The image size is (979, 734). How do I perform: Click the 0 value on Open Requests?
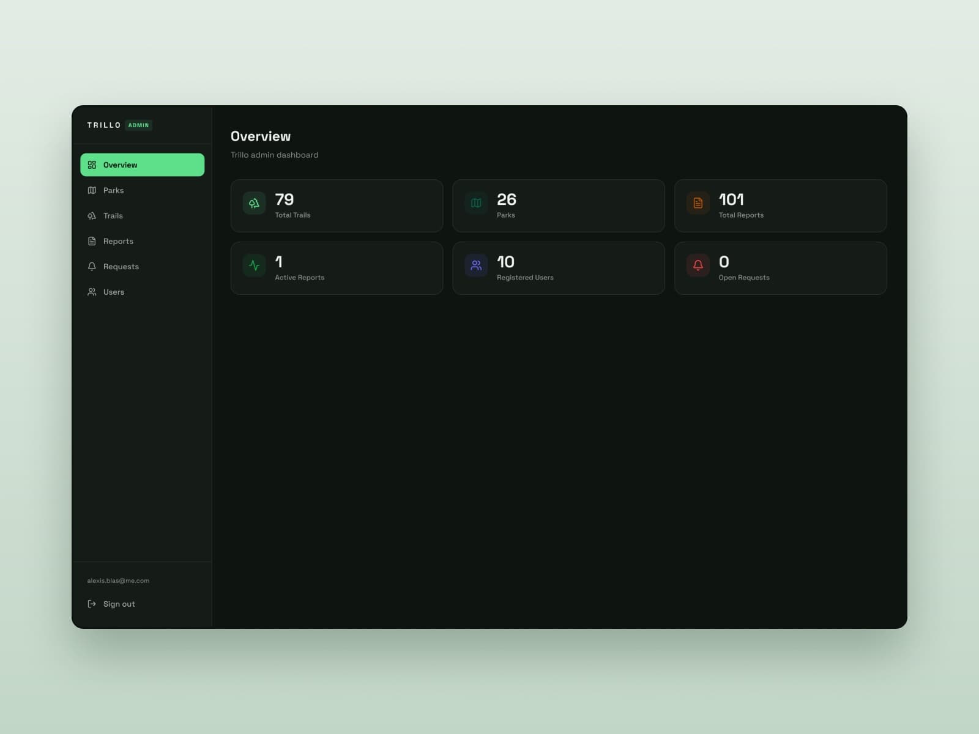724,262
